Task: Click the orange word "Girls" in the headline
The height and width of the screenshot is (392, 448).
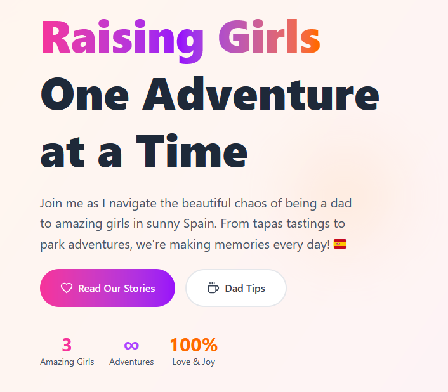Action: click(x=269, y=39)
